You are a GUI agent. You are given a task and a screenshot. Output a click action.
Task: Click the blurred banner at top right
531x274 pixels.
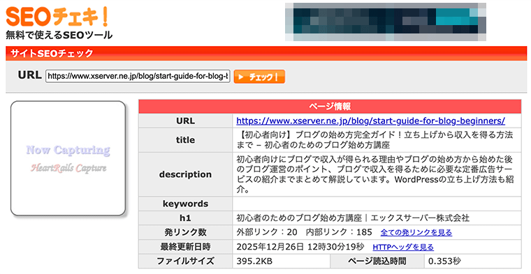[x=386, y=22]
